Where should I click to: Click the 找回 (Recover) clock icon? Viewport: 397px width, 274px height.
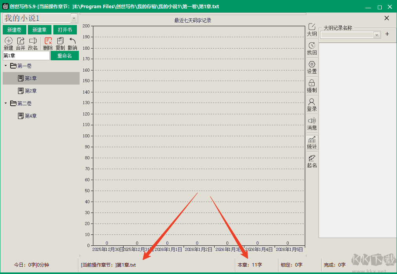click(x=312, y=46)
